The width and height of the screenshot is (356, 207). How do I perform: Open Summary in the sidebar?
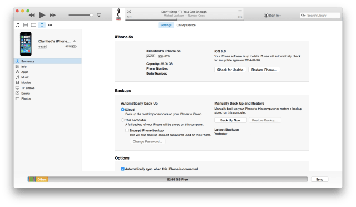click(x=48, y=61)
